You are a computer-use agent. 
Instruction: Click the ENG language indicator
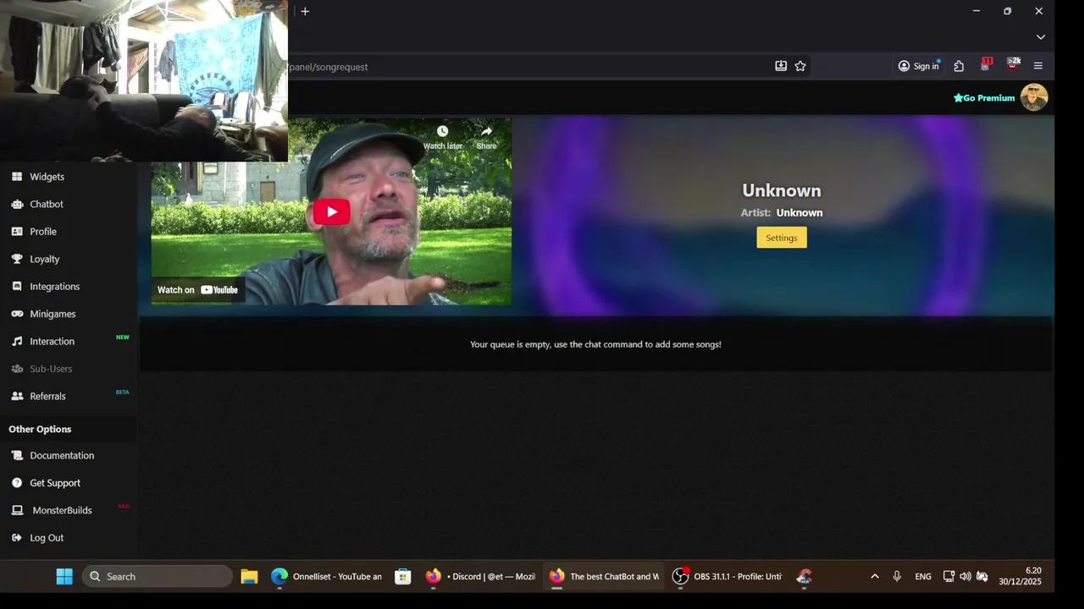[923, 577]
